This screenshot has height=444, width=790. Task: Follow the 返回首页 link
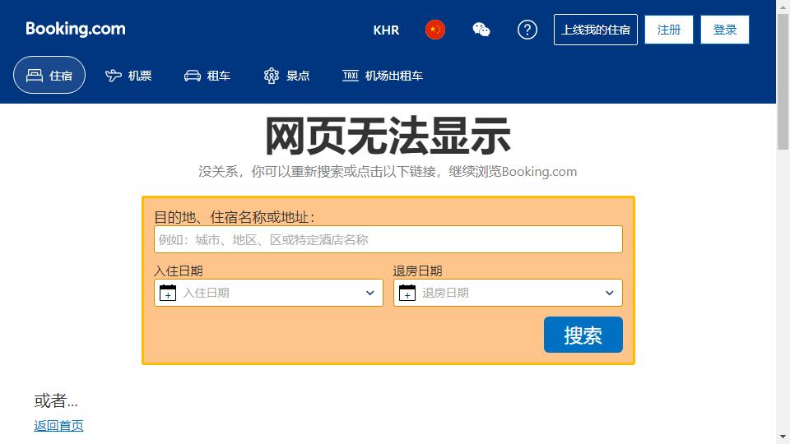pos(59,426)
